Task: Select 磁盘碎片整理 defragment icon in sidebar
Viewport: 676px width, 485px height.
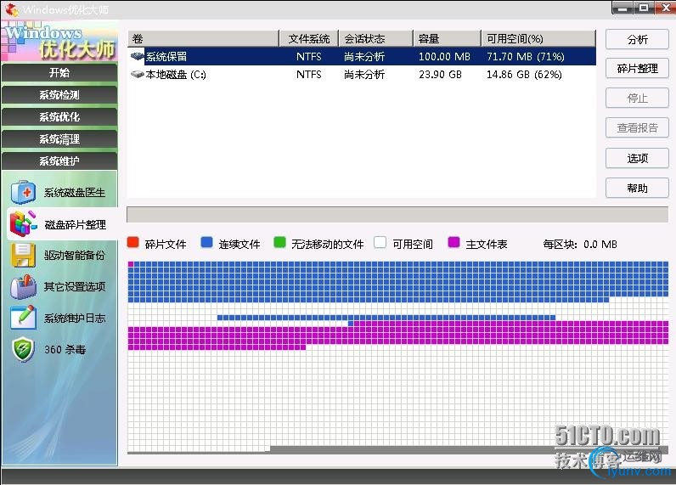Action: tap(23, 223)
